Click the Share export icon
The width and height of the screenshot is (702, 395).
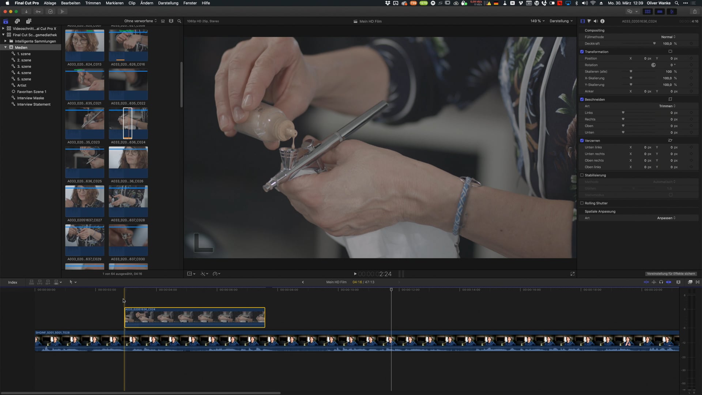pyautogui.click(x=695, y=12)
